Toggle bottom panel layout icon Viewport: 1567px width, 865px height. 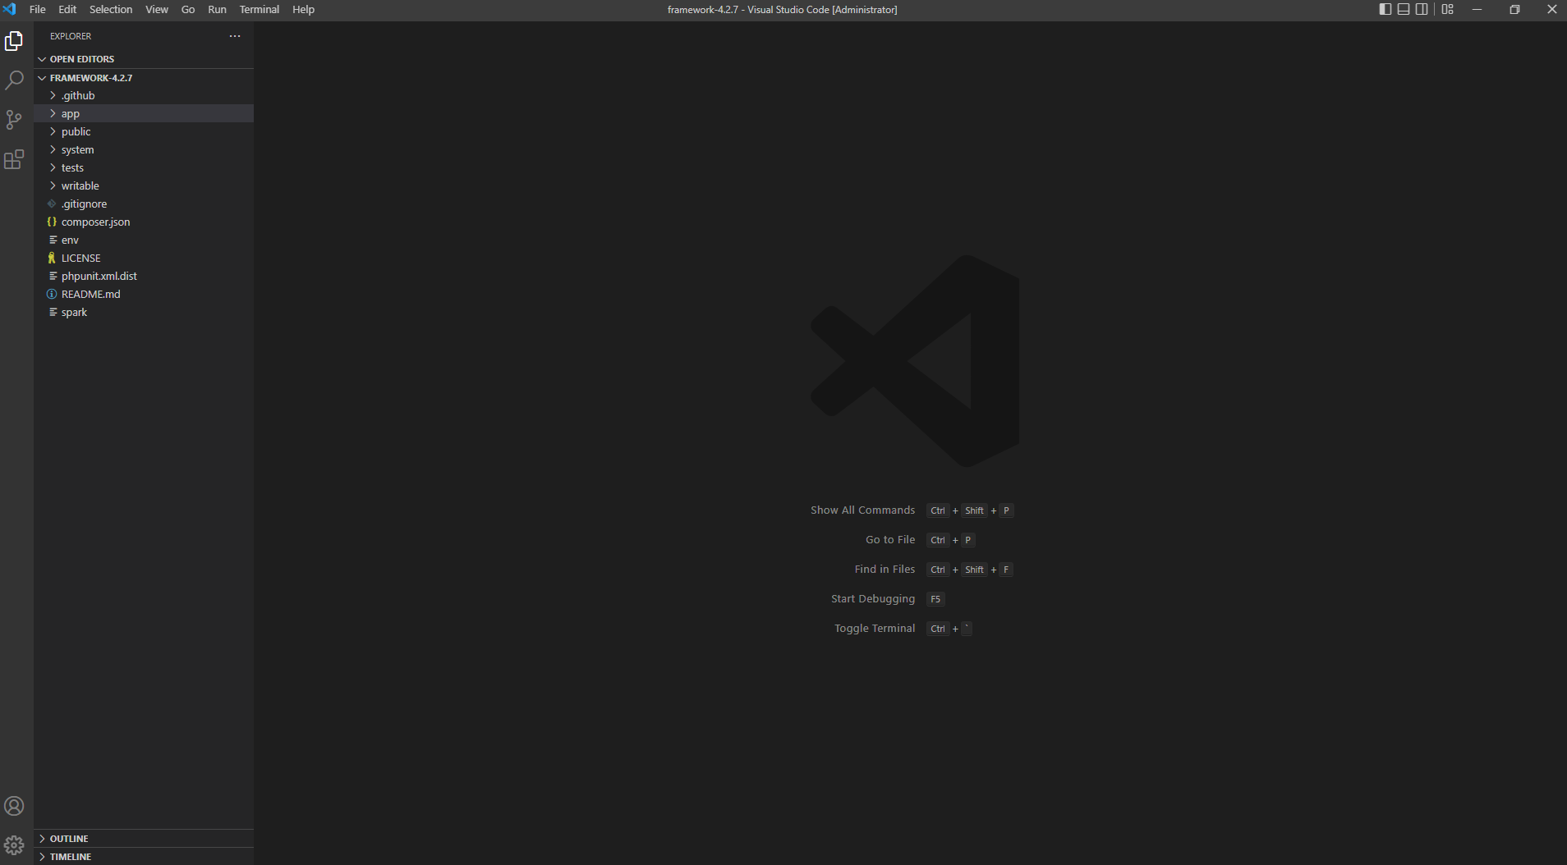[x=1404, y=9]
